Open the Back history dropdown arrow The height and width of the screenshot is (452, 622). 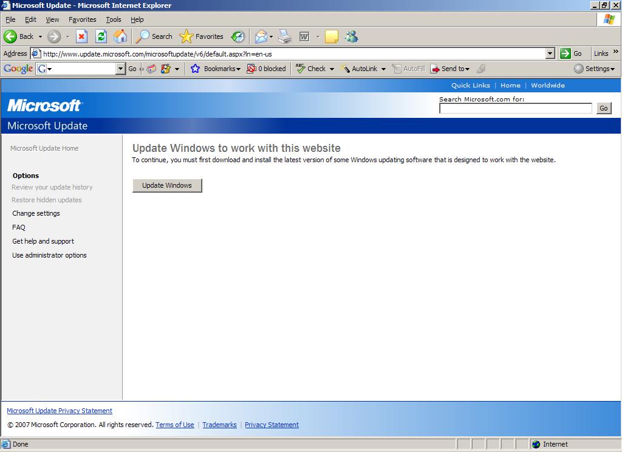point(40,36)
